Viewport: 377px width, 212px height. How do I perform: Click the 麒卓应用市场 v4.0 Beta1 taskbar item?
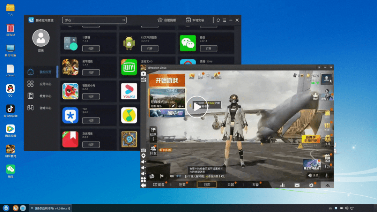pos(50,208)
